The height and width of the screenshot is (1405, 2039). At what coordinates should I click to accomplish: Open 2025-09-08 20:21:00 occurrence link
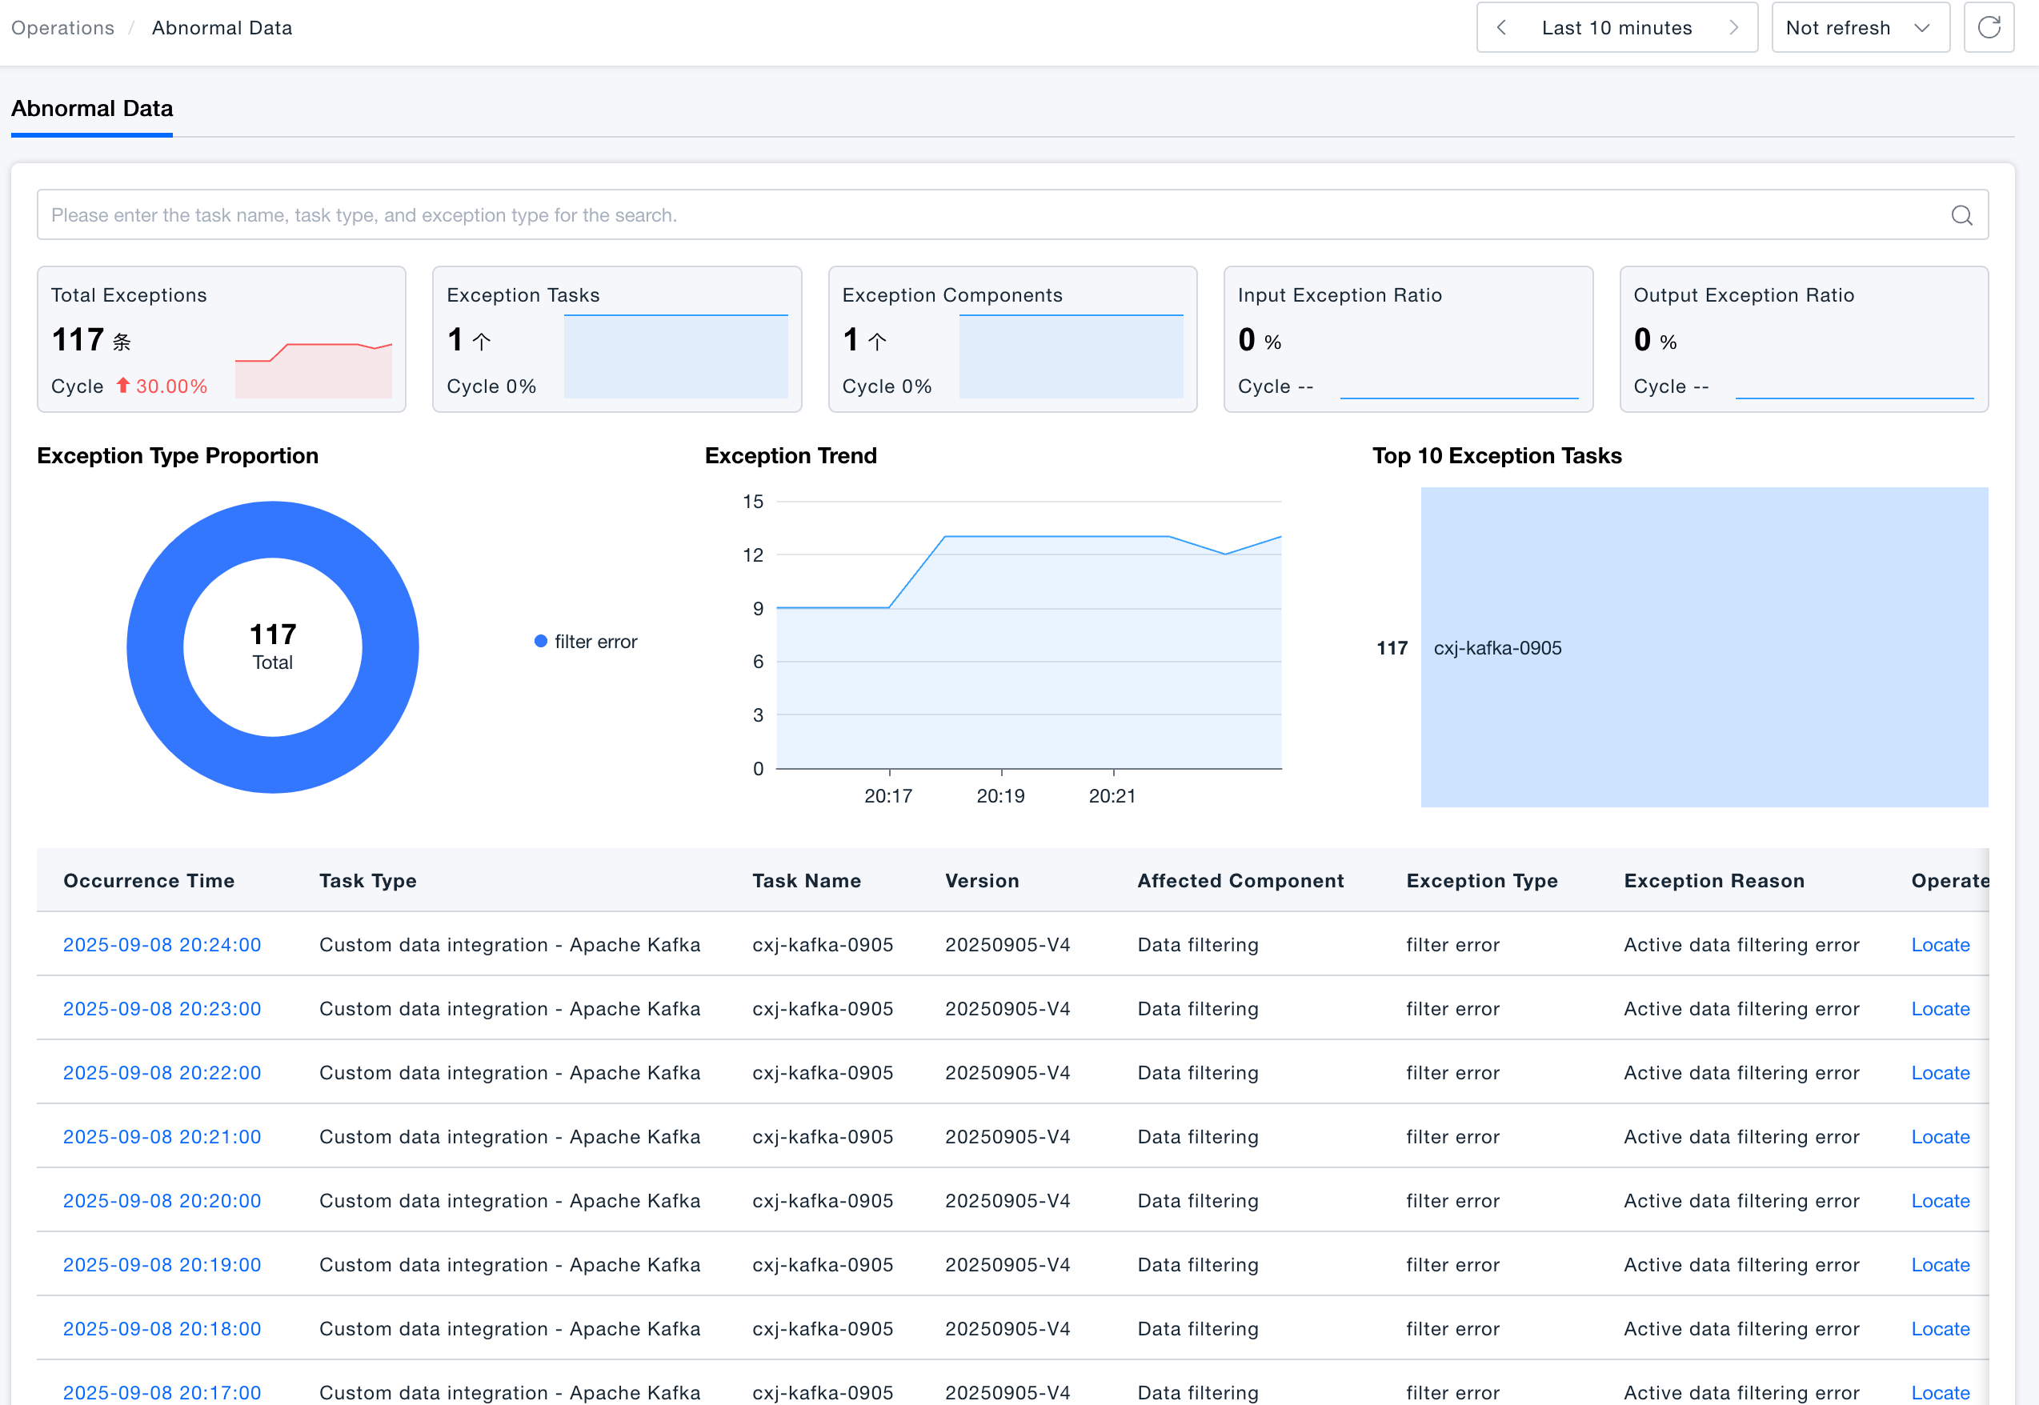click(162, 1136)
